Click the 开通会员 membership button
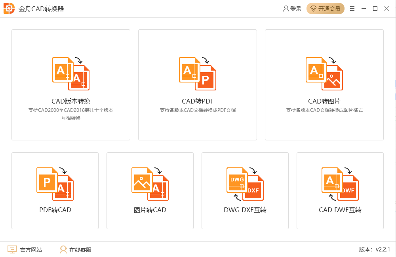Screen dimensions: 396x257 click(x=326, y=8)
